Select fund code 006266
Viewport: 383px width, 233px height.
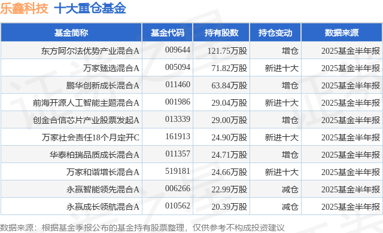pos(178,189)
